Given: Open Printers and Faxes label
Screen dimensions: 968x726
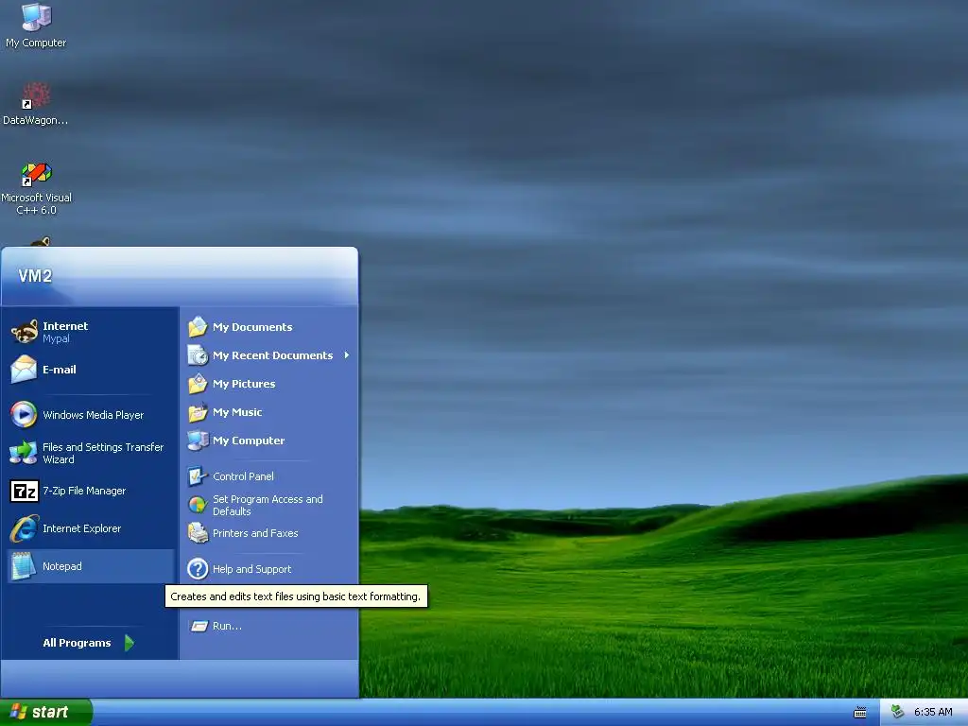Looking at the screenshot, I should click(x=255, y=533).
